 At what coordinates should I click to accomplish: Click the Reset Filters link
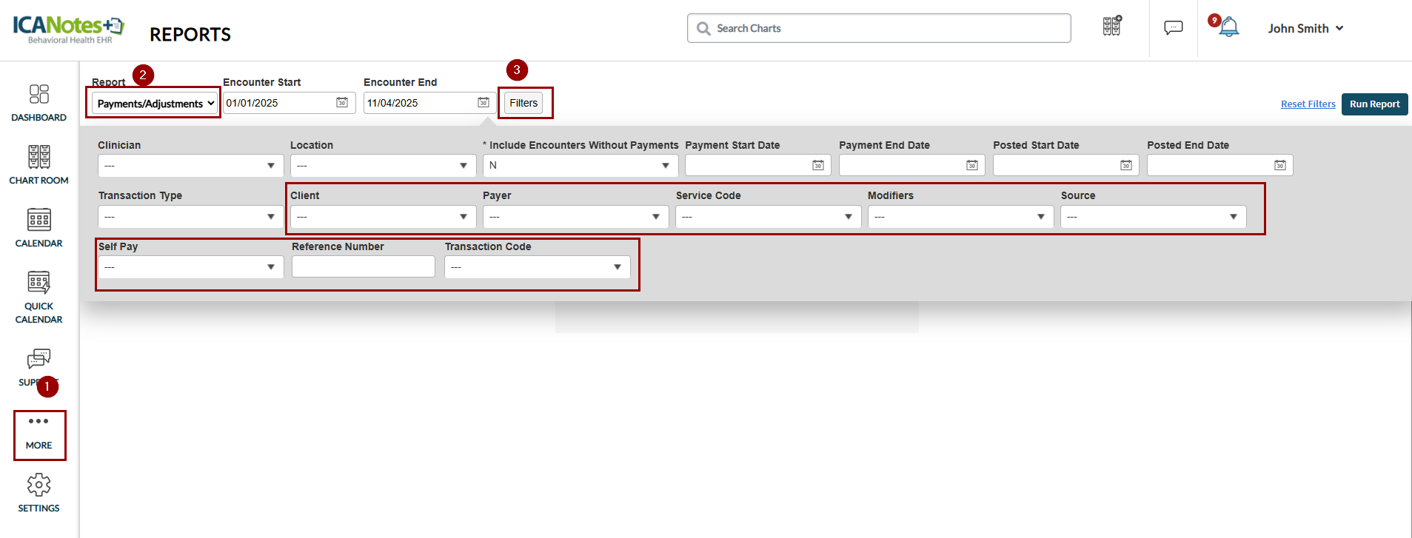click(1308, 104)
